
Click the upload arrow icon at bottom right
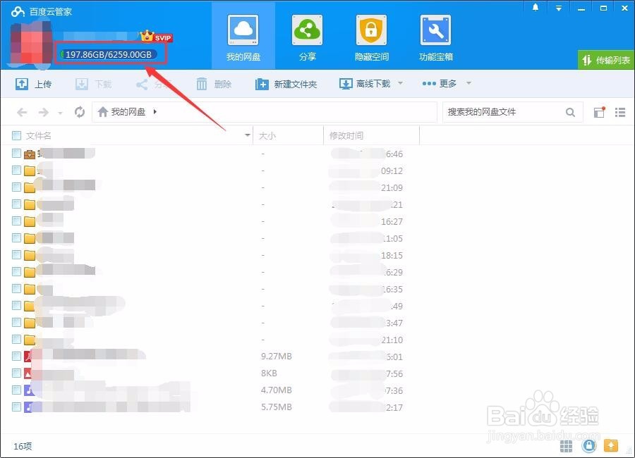coord(611,446)
